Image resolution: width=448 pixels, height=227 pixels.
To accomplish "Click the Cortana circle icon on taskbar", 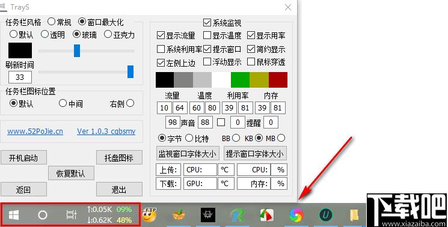I will click(43, 215).
